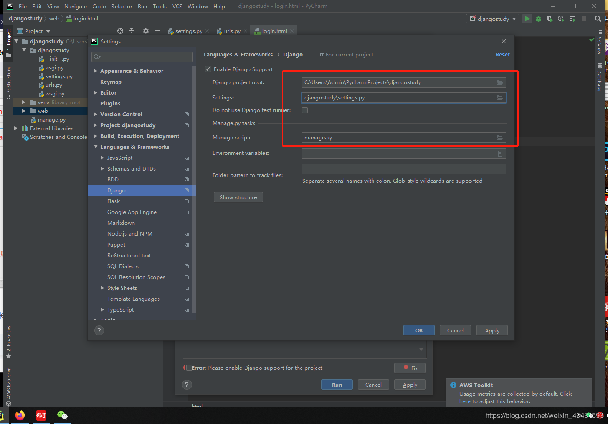Open manage.py in project tree
608x424 pixels.
tap(51, 120)
